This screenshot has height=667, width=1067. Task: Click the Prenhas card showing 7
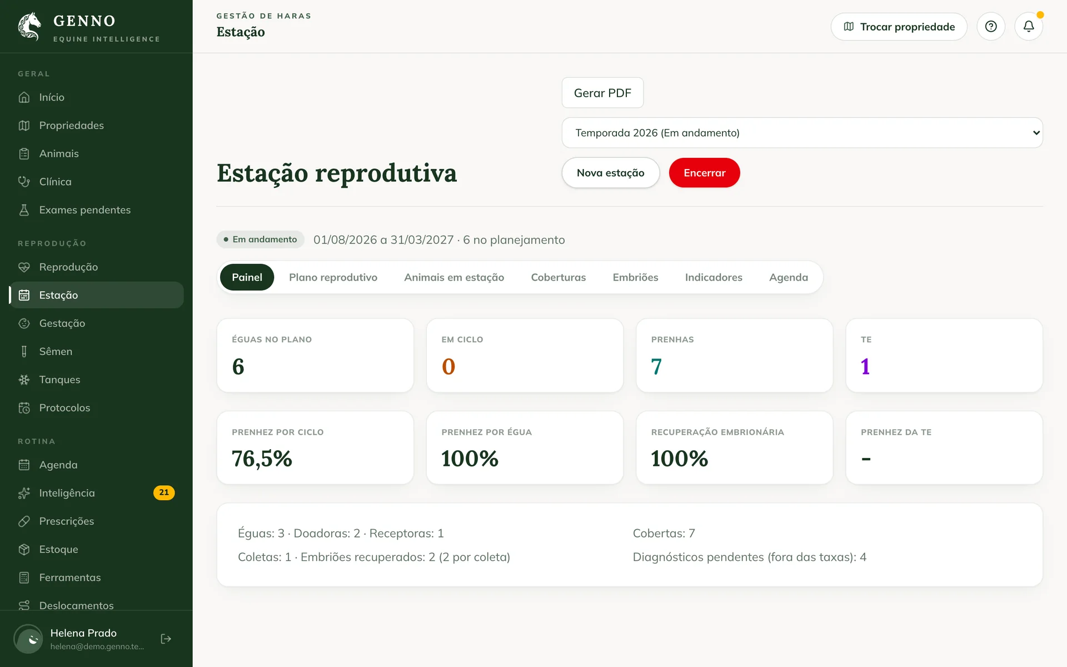pyautogui.click(x=734, y=355)
